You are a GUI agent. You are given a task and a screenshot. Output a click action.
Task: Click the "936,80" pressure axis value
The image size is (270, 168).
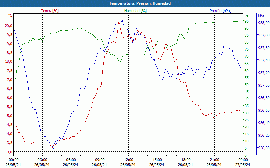pyautogui.click(x=264, y=98)
